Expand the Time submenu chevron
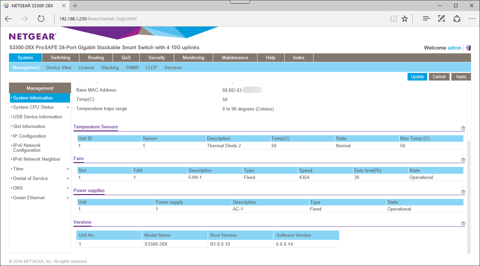This screenshot has width=480, height=266. point(68,169)
